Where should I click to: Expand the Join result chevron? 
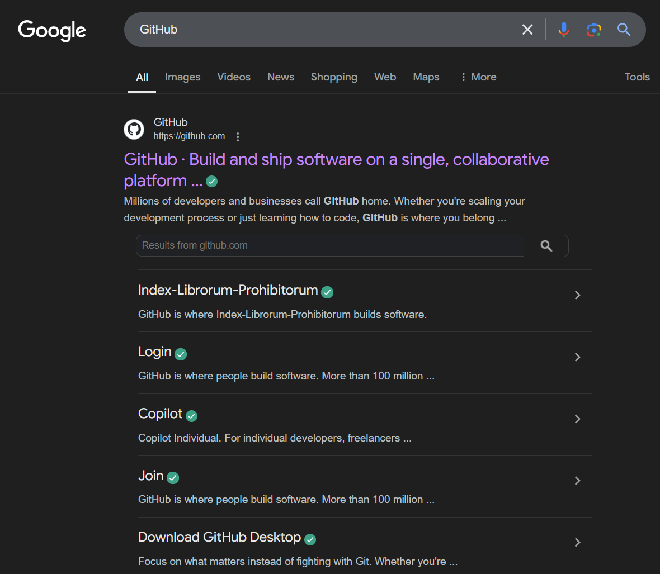[x=577, y=481]
